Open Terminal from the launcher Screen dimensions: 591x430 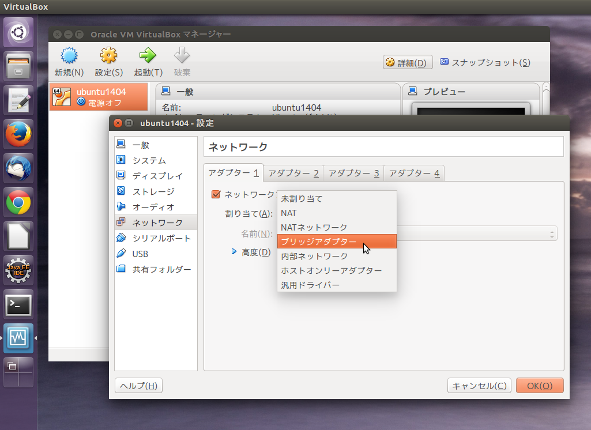click(x=18, y=304)
